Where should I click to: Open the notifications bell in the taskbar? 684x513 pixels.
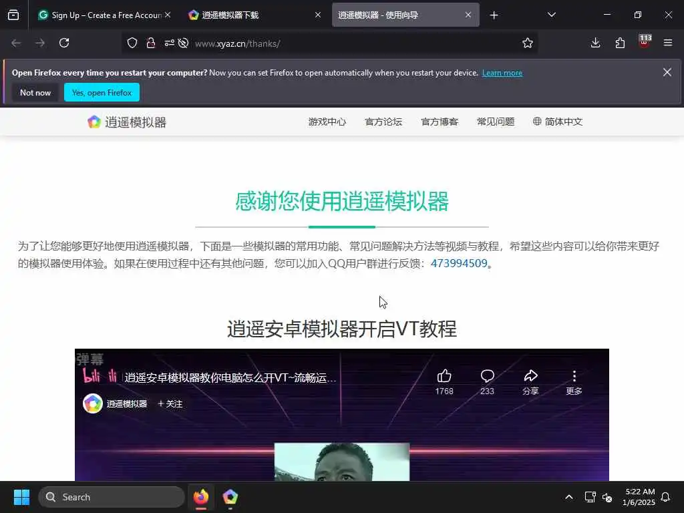click(666, 497)
